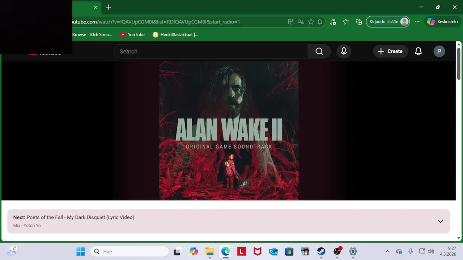
Task: Show hidden system tray icons
Action: (x=387, y=251)
